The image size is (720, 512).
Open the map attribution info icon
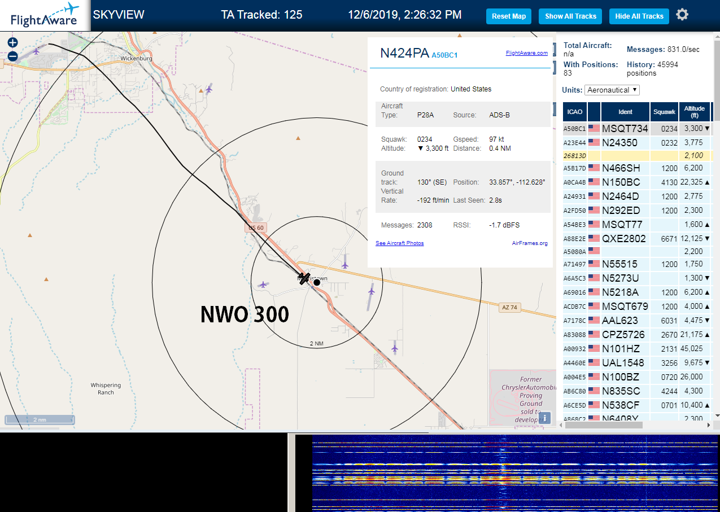click(544, 418)
